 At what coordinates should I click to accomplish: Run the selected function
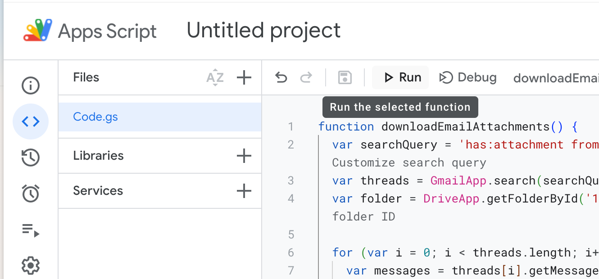tap(402, 77)
